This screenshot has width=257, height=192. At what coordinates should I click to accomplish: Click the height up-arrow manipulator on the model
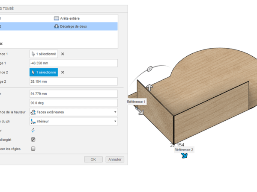tap(149, 87)
